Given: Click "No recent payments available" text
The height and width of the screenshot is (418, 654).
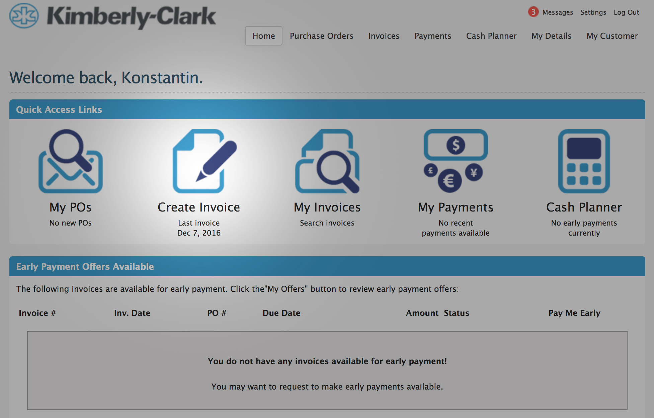Looking at the screenshot, I should pos(456,228).
